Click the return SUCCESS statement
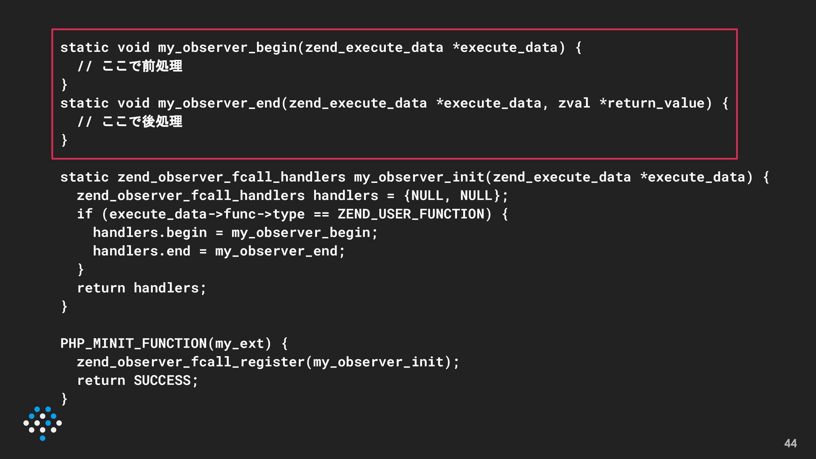This screenshot has width=816, height=459. 138,380
